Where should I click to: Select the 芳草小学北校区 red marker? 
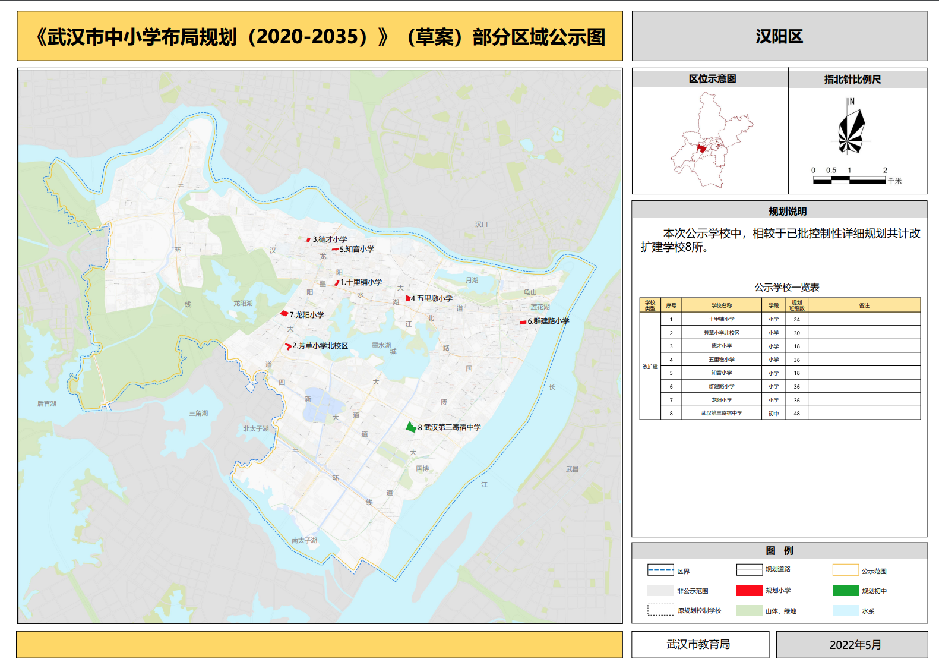[288, 346]
